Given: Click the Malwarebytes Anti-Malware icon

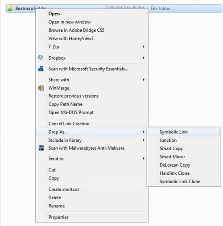Looking at the screenshot, I should coord(41,148).
